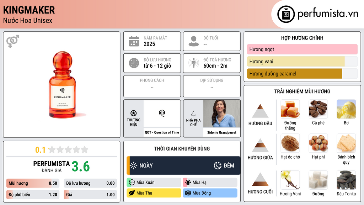The width and height of the screenshot is (364, 205).
Task: Select the Mùa Hạ season chip
Action: (x=210, y=183)
